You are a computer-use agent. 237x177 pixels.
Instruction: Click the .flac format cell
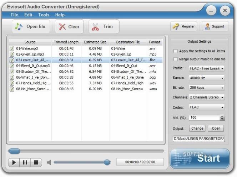[152, 60]
